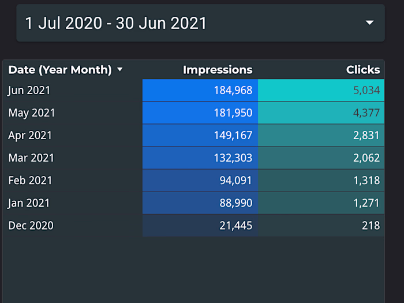Screen dimensions: 404x303
Task: Click the 1 Jul 2020 - 30 Jun 2021 date range
Action: tap(116, 23)
